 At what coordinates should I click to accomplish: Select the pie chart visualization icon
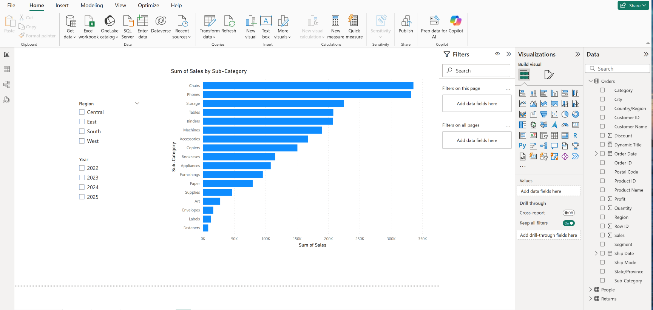(565, 114)
